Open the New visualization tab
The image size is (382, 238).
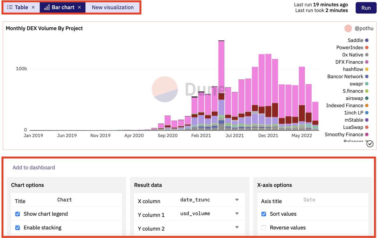pyautogui.click(x=113, y=7)
